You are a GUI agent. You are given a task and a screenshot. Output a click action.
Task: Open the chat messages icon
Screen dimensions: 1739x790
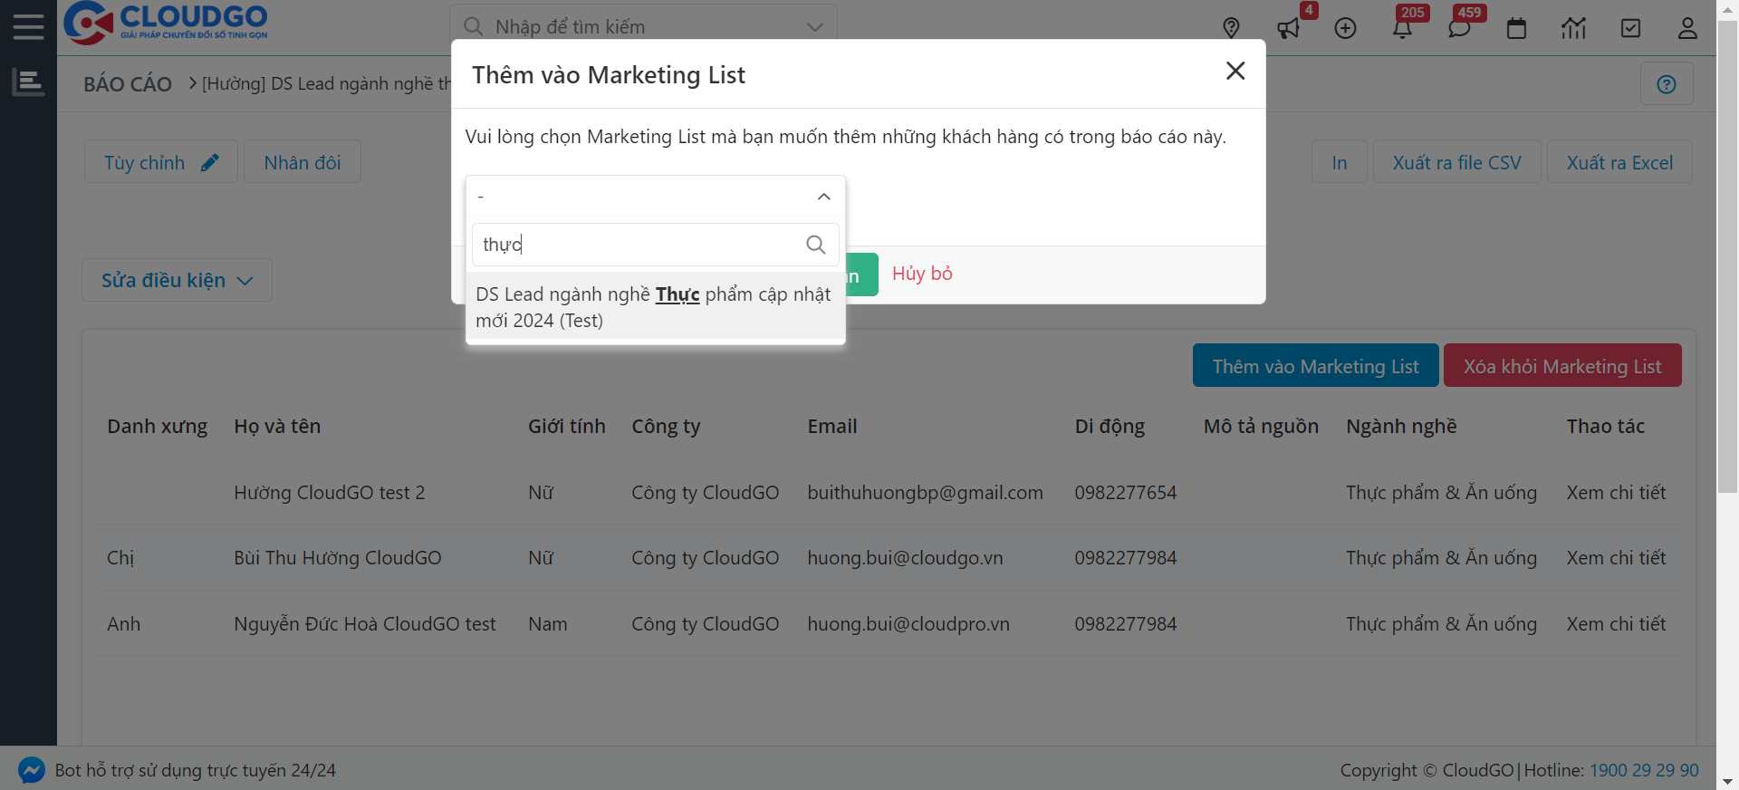click(x=1459, y=28)
